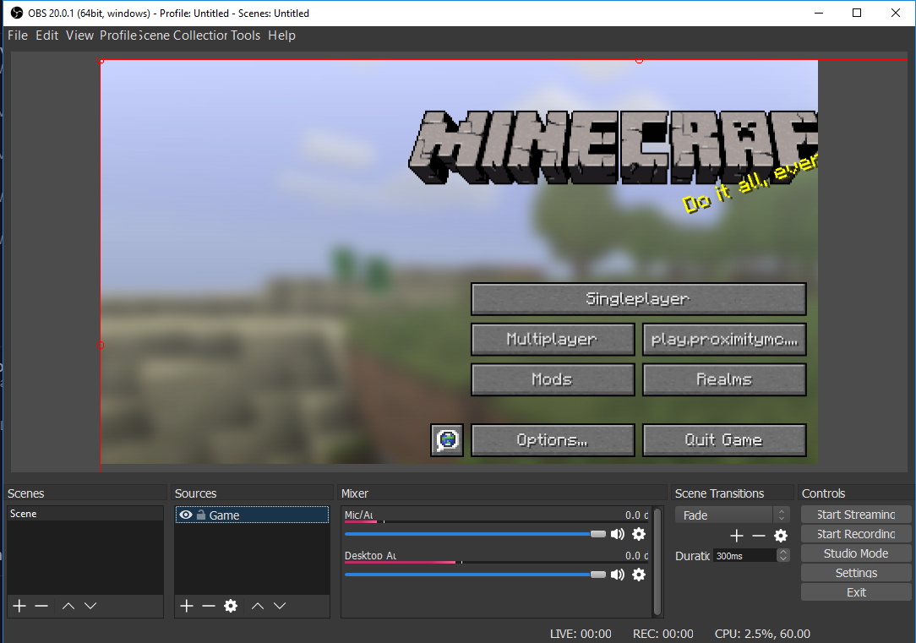Click Minecraft Singleplayer button in preview
The height and width of the screenshot is (643, 916).
pos(639,299)
